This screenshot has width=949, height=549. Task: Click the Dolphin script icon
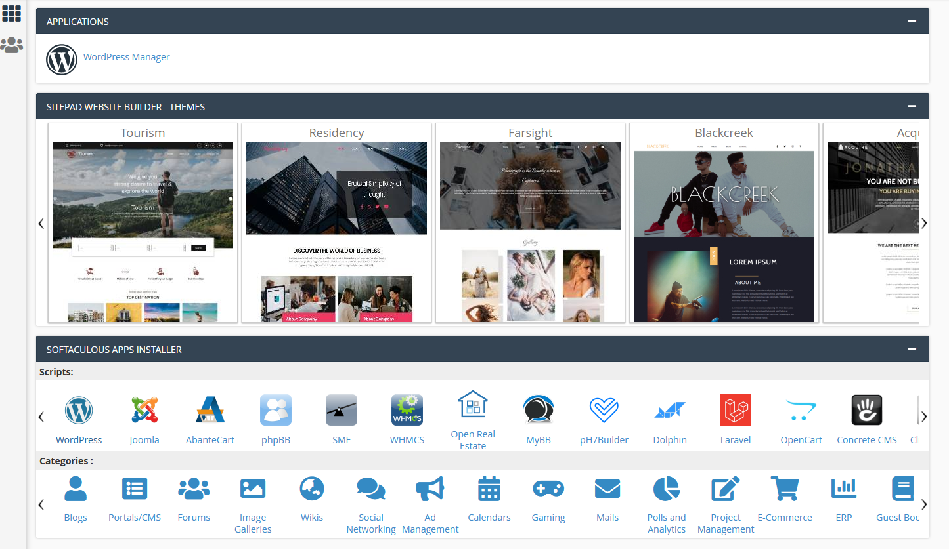[x=670, y=411]
